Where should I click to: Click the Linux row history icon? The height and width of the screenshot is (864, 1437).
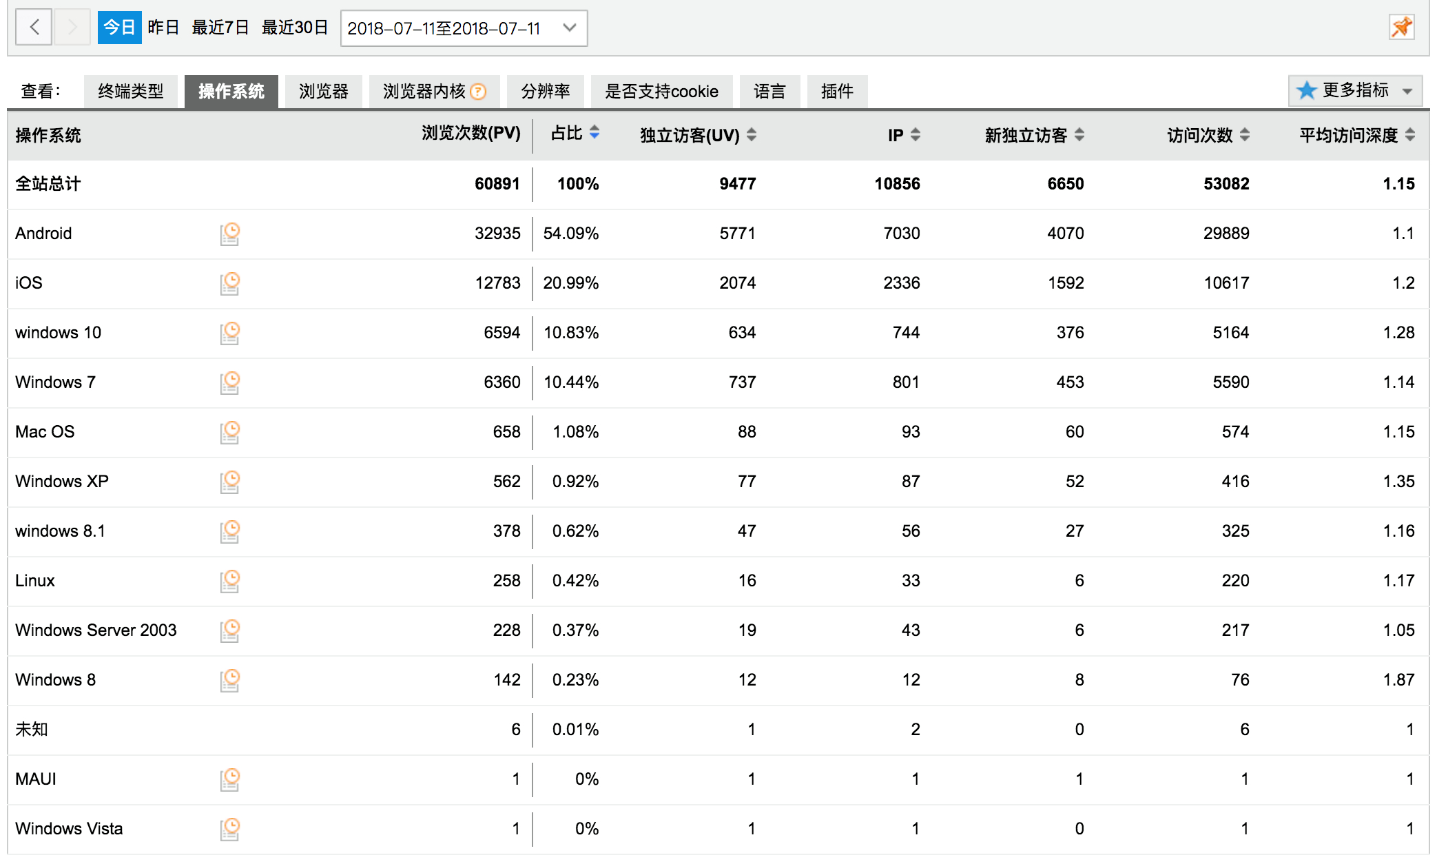pos(230,581)
